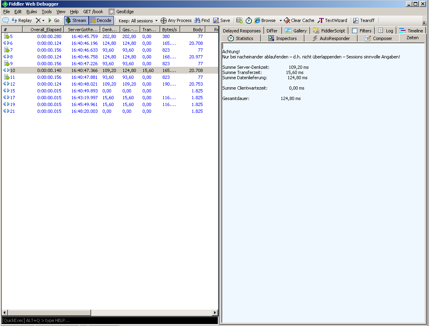Screen dimensions: 430x326
Task: Open the Composer tab
Action: coord(378,38)
